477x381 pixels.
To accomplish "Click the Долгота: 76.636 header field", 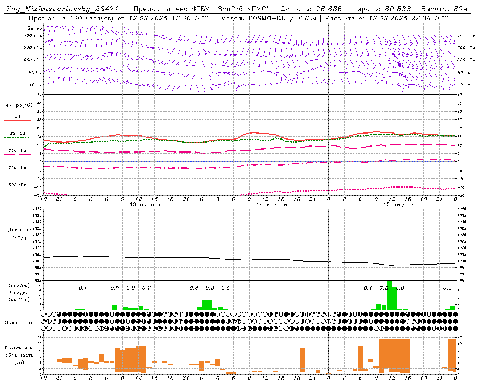I will 311,9.
